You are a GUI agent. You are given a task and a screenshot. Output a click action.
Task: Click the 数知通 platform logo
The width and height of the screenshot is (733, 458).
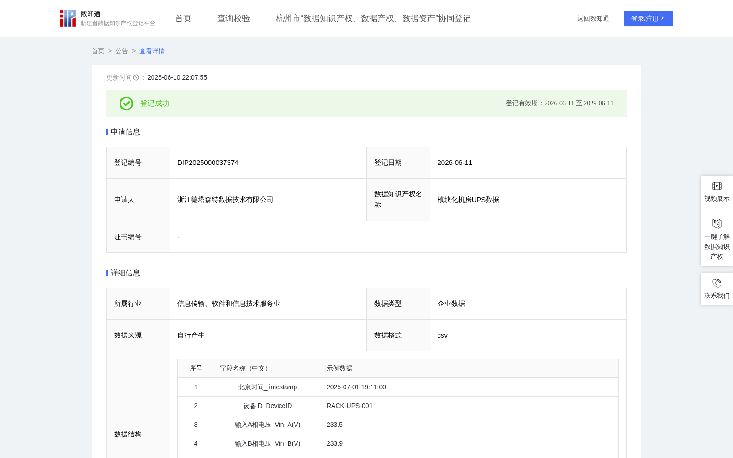click(107, 18)
